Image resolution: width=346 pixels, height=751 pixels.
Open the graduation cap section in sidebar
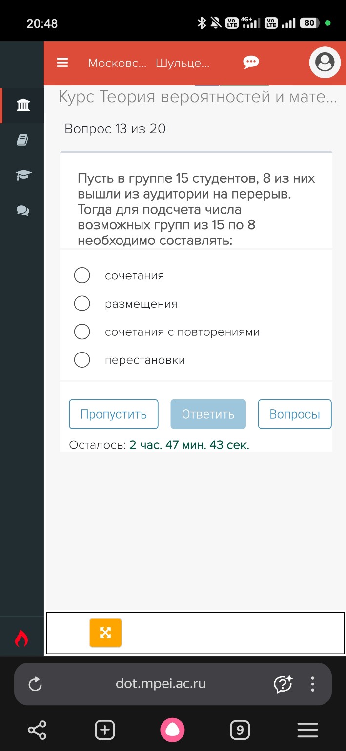22,176
